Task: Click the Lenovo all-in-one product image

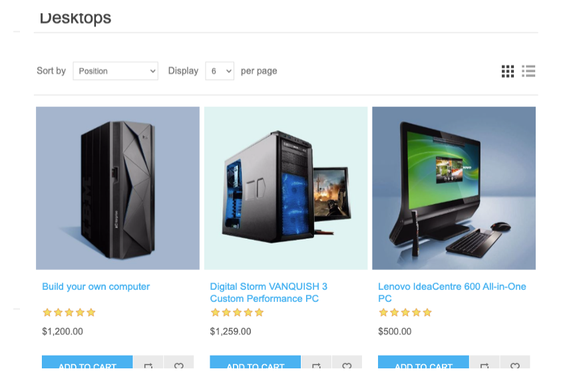Action: pos(454,188)
